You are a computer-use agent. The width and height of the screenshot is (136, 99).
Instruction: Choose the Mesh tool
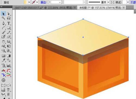pos(4,56)
